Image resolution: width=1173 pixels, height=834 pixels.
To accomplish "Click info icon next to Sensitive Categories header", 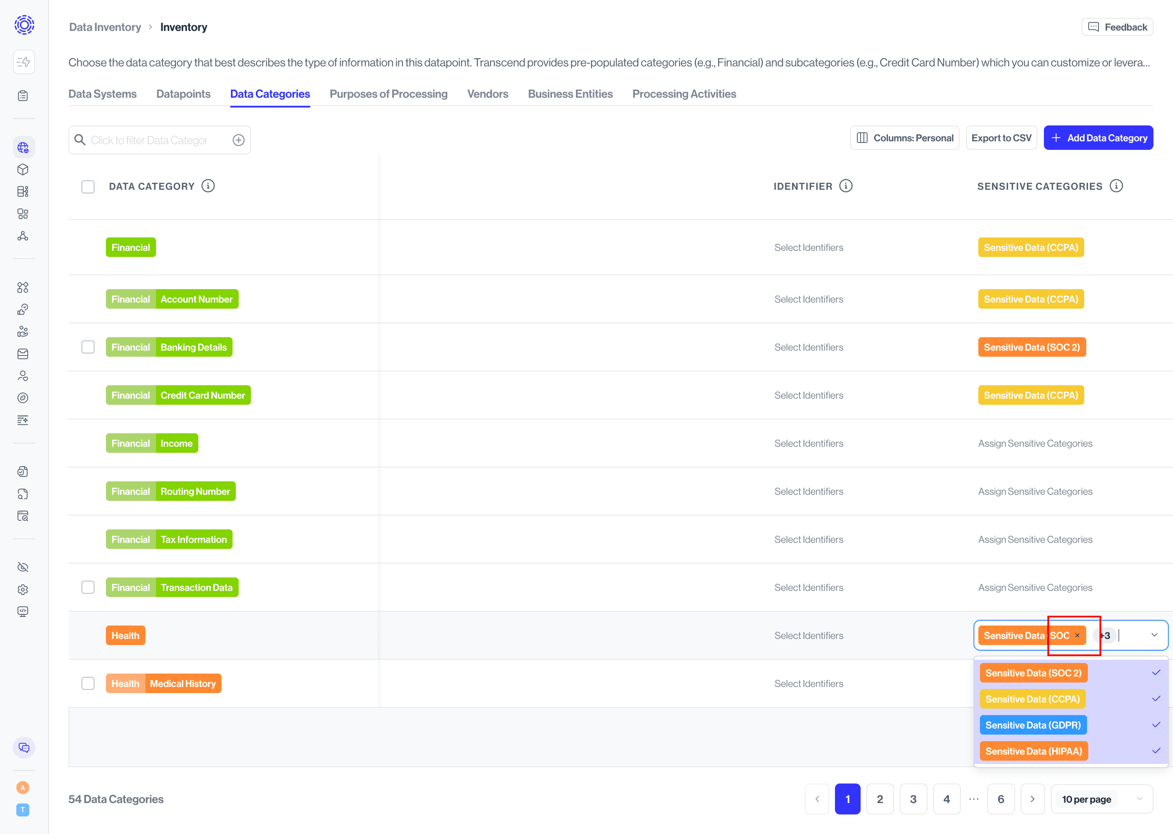I will (1116, 186).
